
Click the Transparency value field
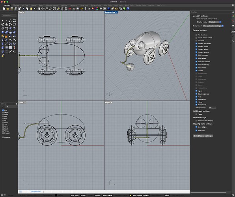coord(213,108)
